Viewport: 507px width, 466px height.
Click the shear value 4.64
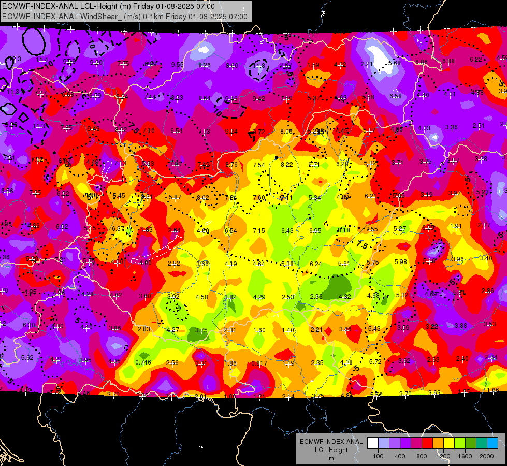(x=259, y=264)
